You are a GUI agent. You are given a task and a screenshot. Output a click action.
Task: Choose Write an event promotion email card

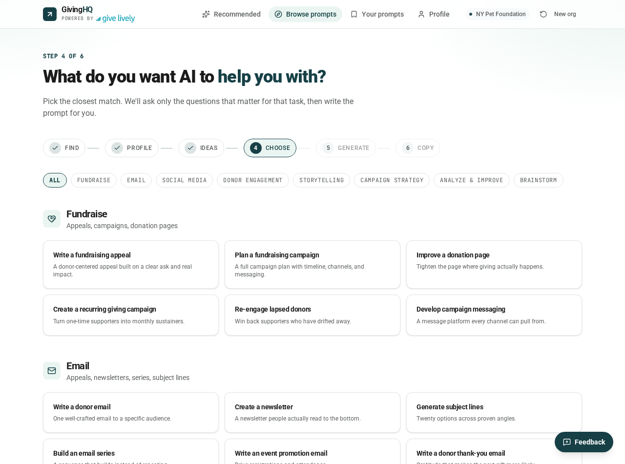pyautogui.click(x=312, y=452)
